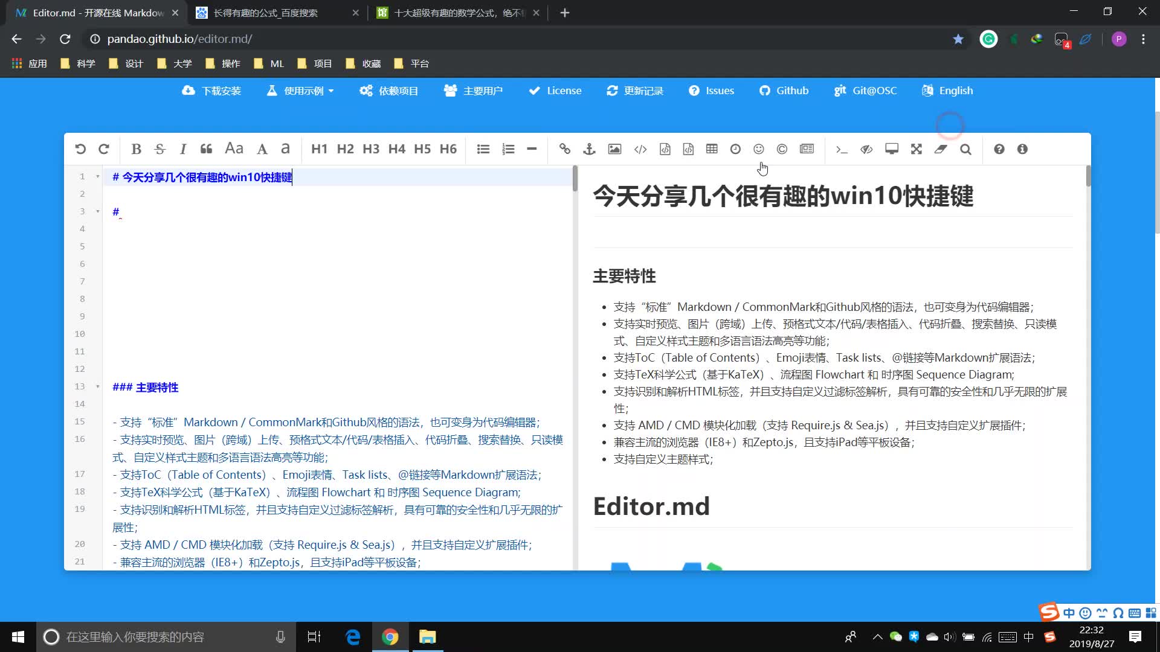Open the 主要用户 page

473,91
